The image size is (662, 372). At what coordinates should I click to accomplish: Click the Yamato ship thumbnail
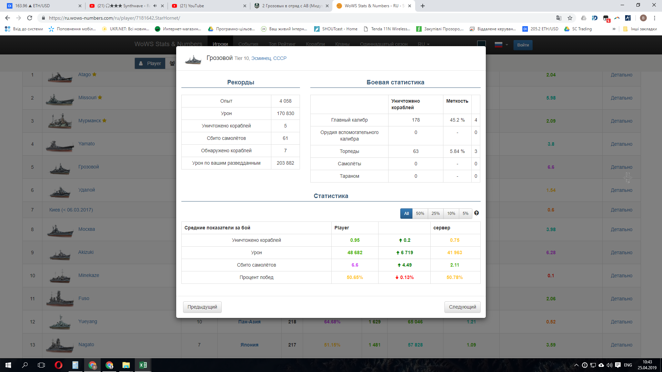pos(60,145)
